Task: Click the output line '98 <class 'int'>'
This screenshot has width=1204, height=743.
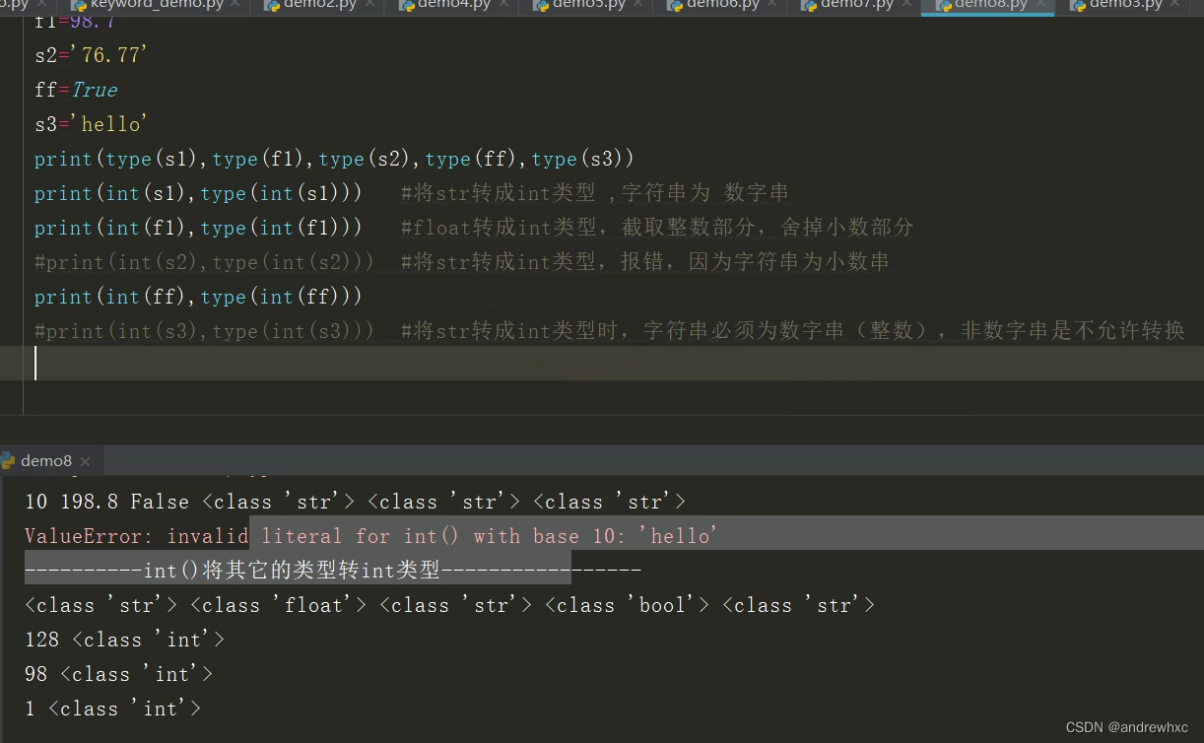Action: 118,674
